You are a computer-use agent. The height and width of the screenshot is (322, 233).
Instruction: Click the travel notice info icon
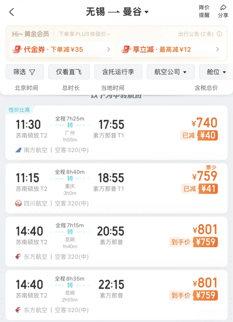tap(219, 34)
